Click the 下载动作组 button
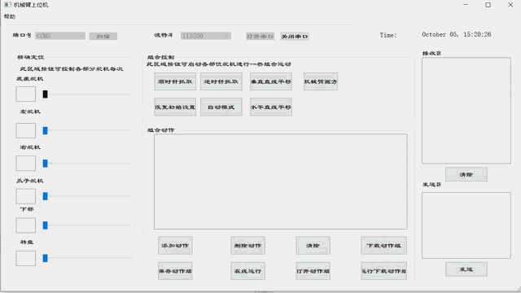 coord(383,246)
